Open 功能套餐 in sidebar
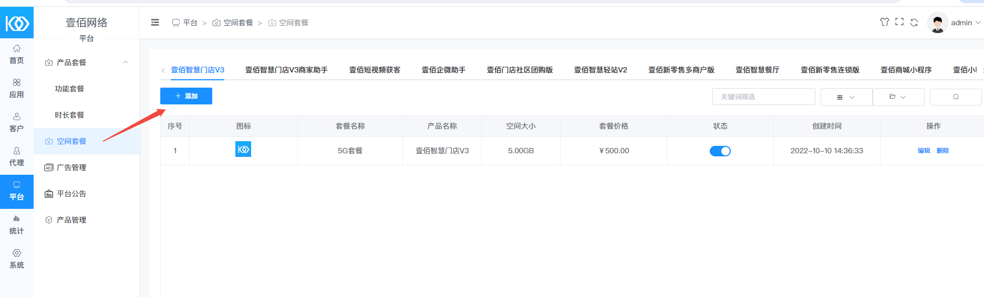 [x=69, y=89]
